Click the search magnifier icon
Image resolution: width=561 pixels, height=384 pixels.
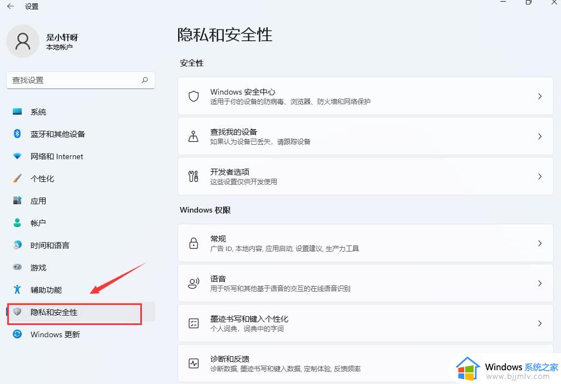pos(145,80)
